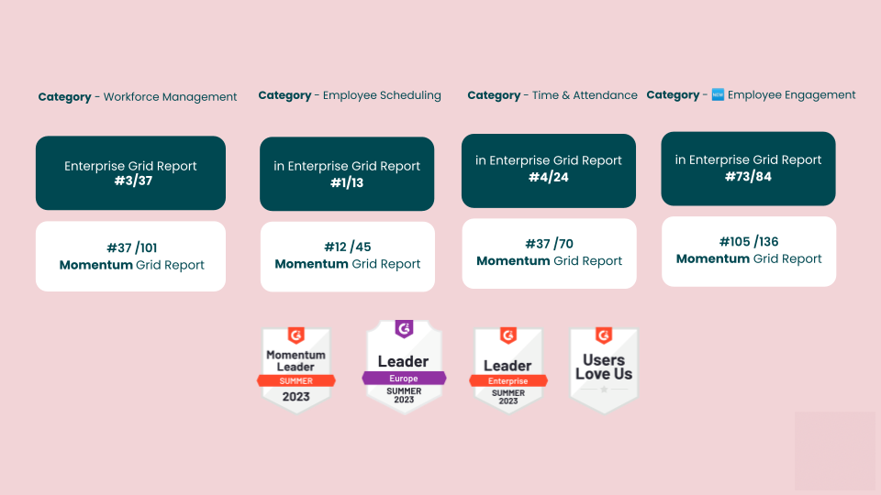
Task: Open the #12/45 Momentum Grid Report card
Action: tap(347, 256)
